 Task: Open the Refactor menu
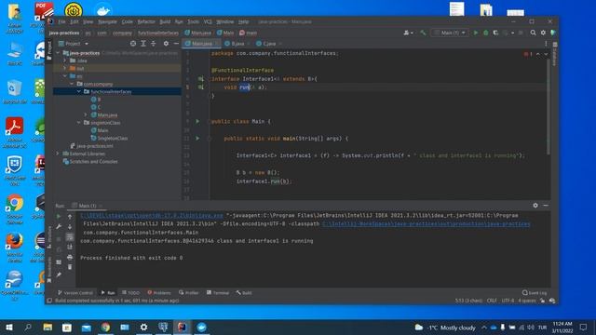(146, 22)
